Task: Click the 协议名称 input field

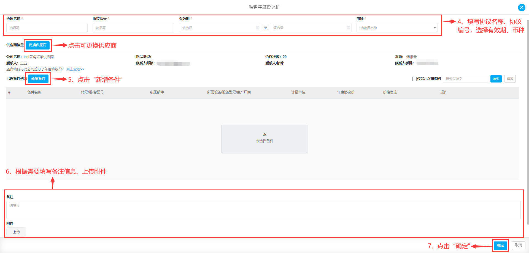Action: [x=47, y=28]
